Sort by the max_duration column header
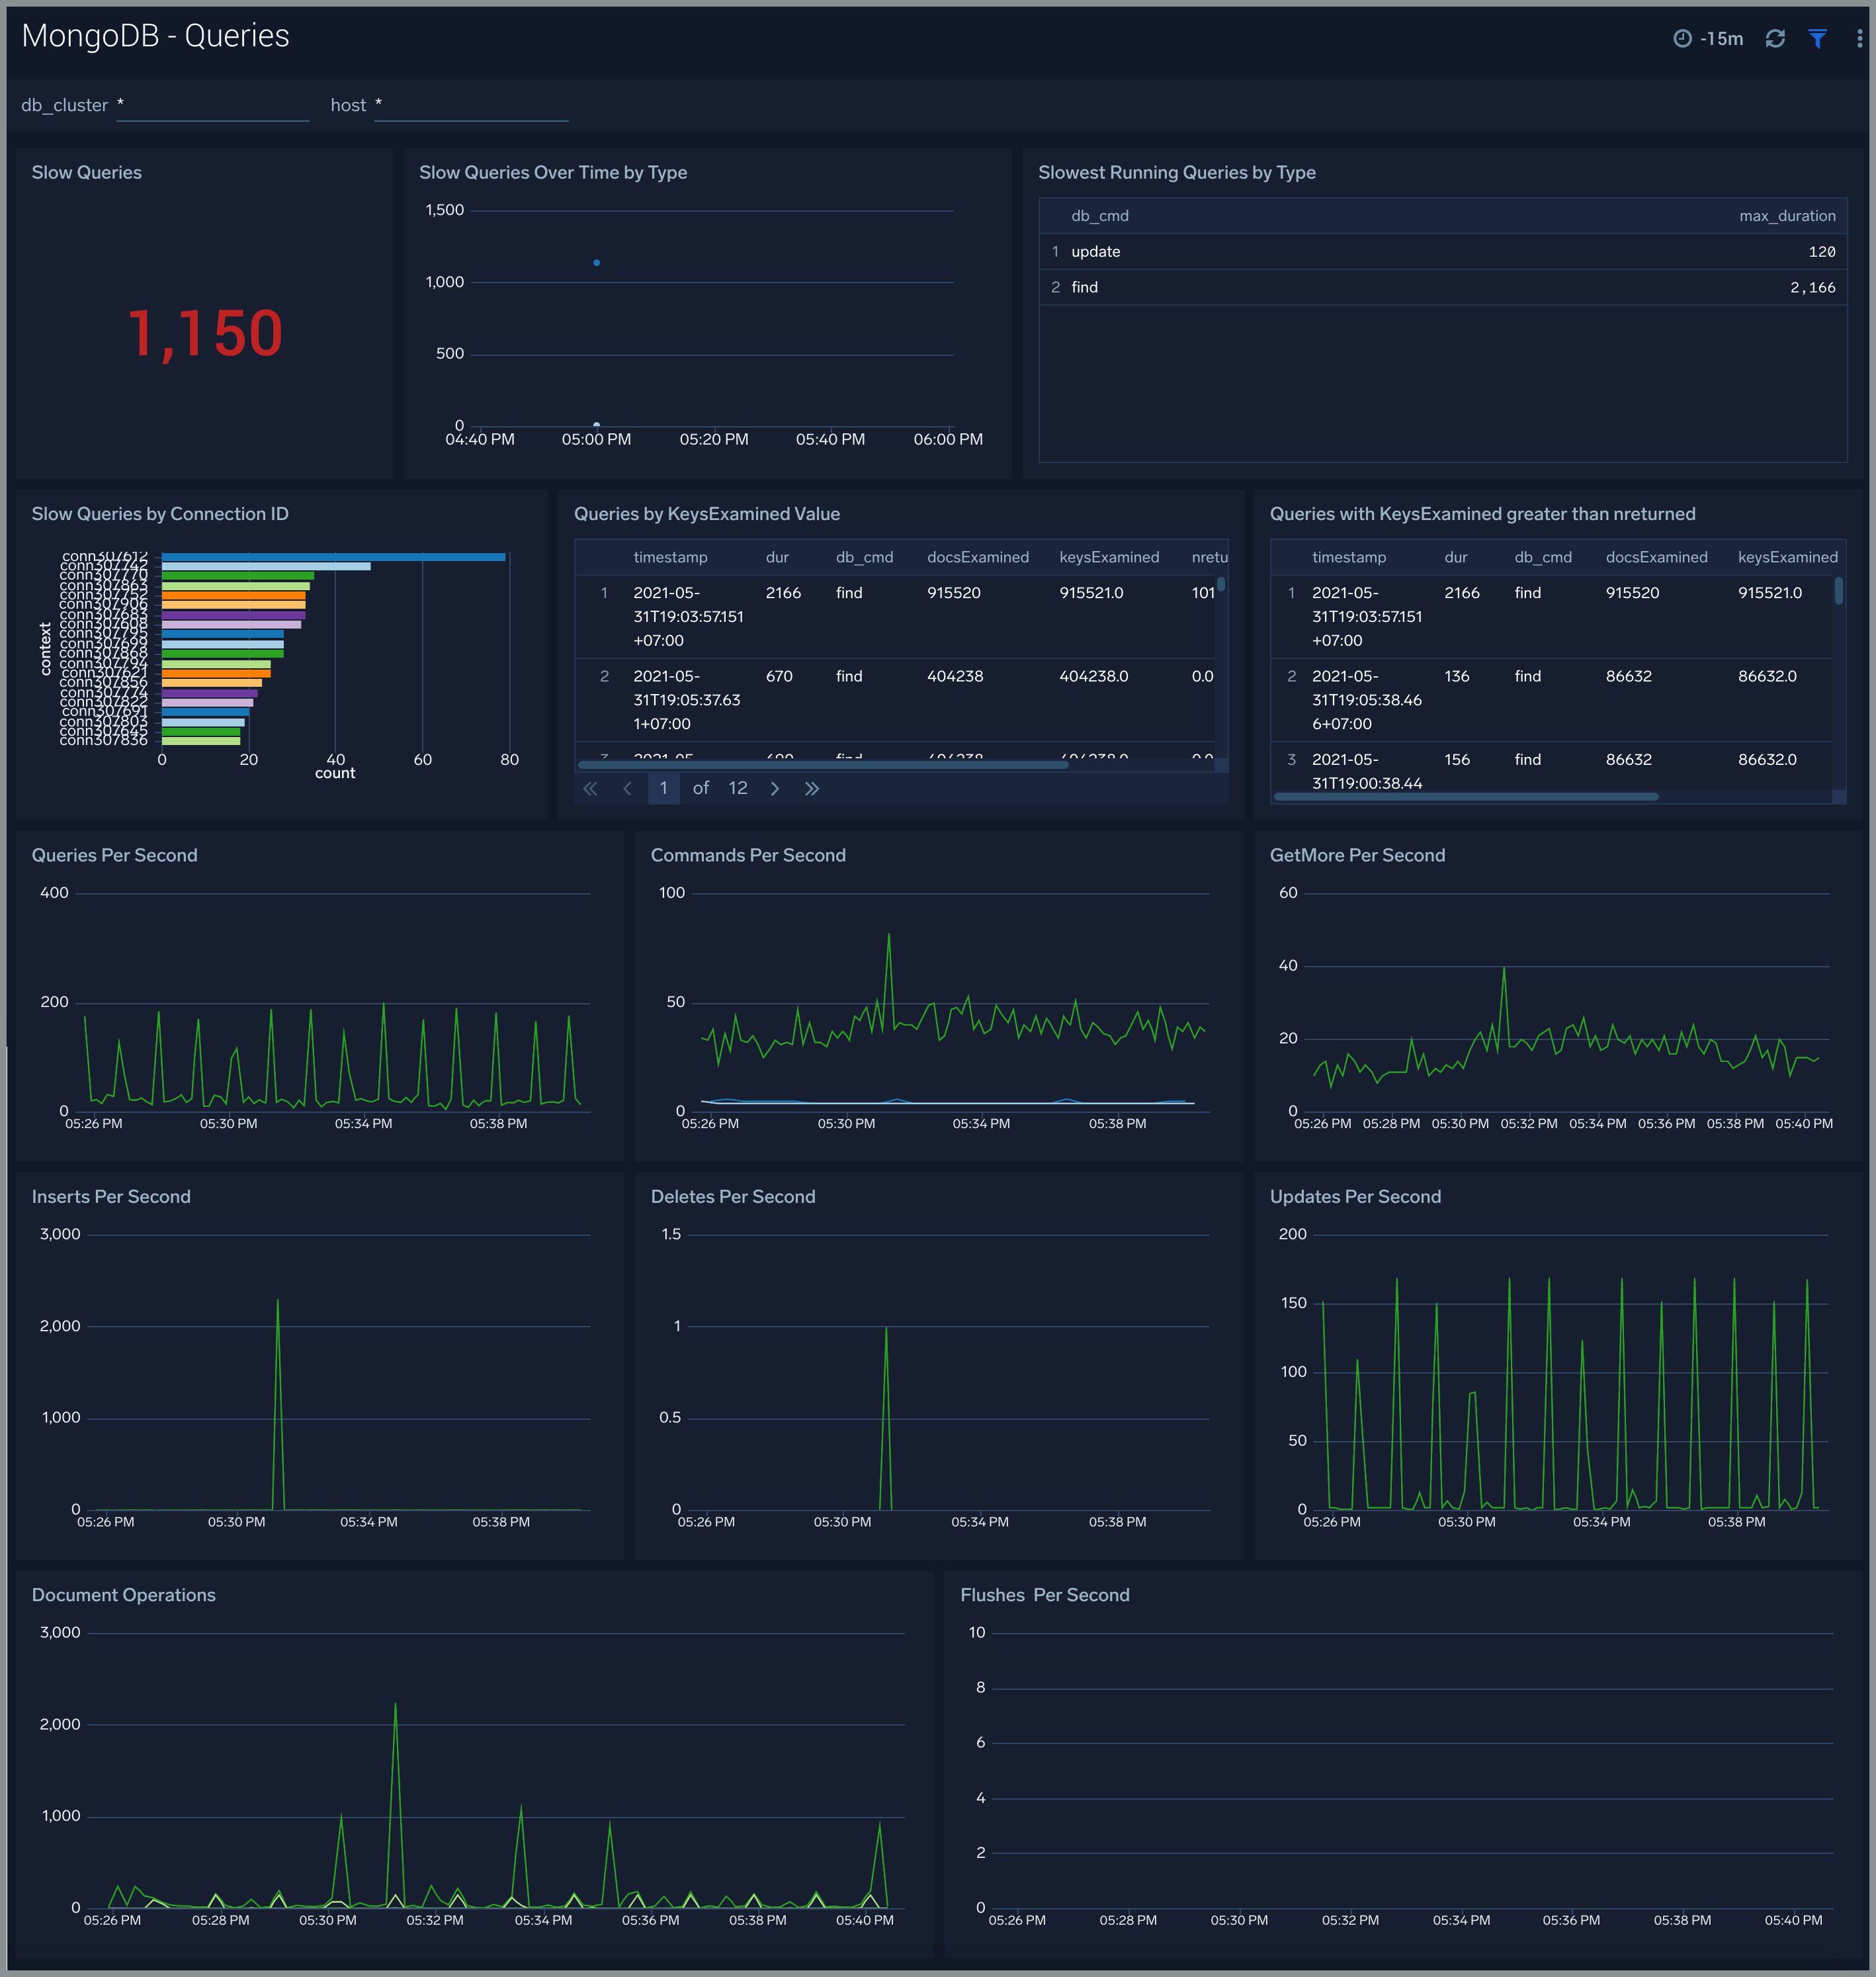 tap(1787, 215)
